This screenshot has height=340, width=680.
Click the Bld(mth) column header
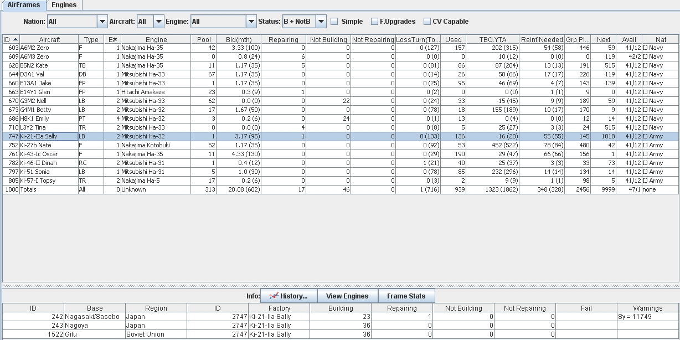coord(239,39)
